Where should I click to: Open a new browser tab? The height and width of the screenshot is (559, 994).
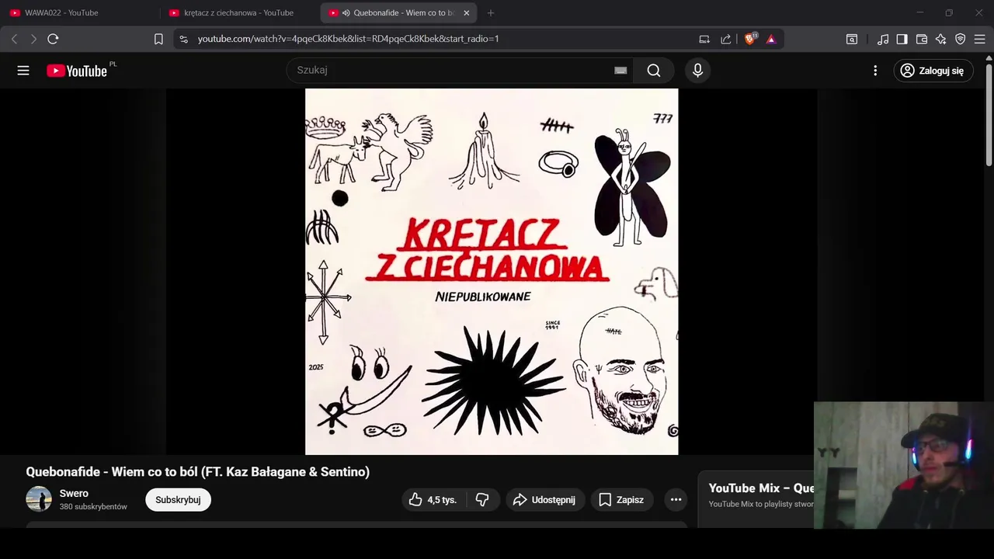point(490,12)
